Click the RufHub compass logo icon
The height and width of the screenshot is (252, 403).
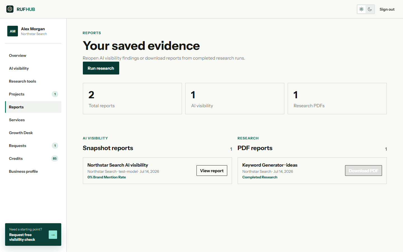10,9
